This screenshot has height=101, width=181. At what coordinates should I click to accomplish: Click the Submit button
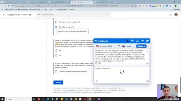[58, 82]
